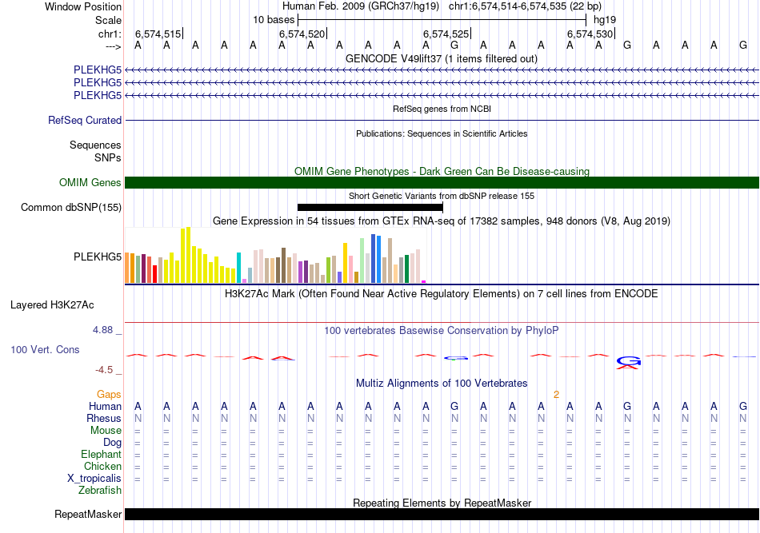Click the tall blue bar in the GTEx chart
The height and width of the screenshot is (533, 760).
coord(374,259)
